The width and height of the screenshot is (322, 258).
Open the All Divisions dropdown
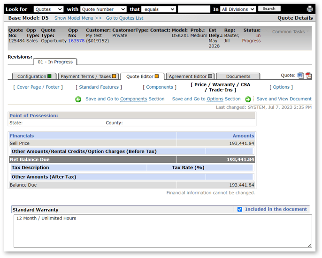[238, 9]
